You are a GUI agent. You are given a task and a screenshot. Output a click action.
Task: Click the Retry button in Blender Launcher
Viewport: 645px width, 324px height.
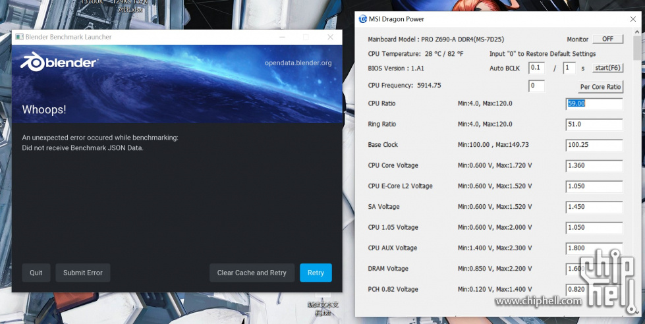point(316,273)
